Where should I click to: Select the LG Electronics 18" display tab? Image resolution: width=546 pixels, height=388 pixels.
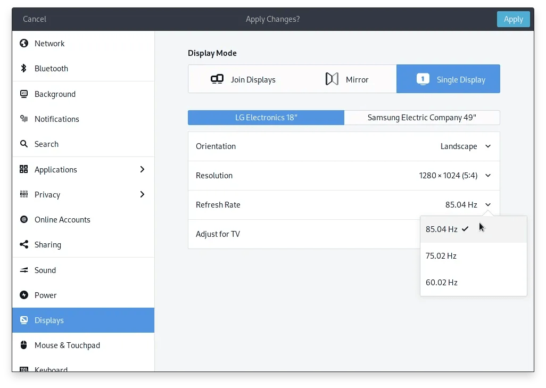tap(266, 117)
